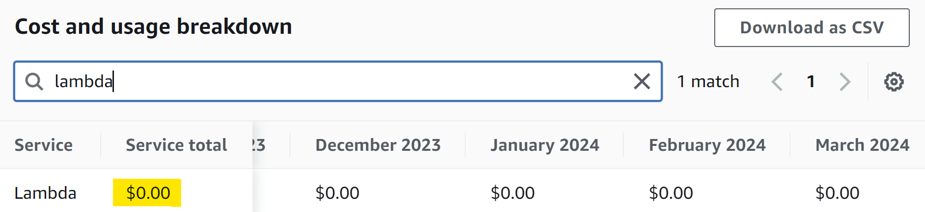
Task: Click March 2024 column header
Action: [x=862, y=145]
